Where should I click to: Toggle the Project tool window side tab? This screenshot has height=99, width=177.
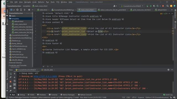pos(7,13)
